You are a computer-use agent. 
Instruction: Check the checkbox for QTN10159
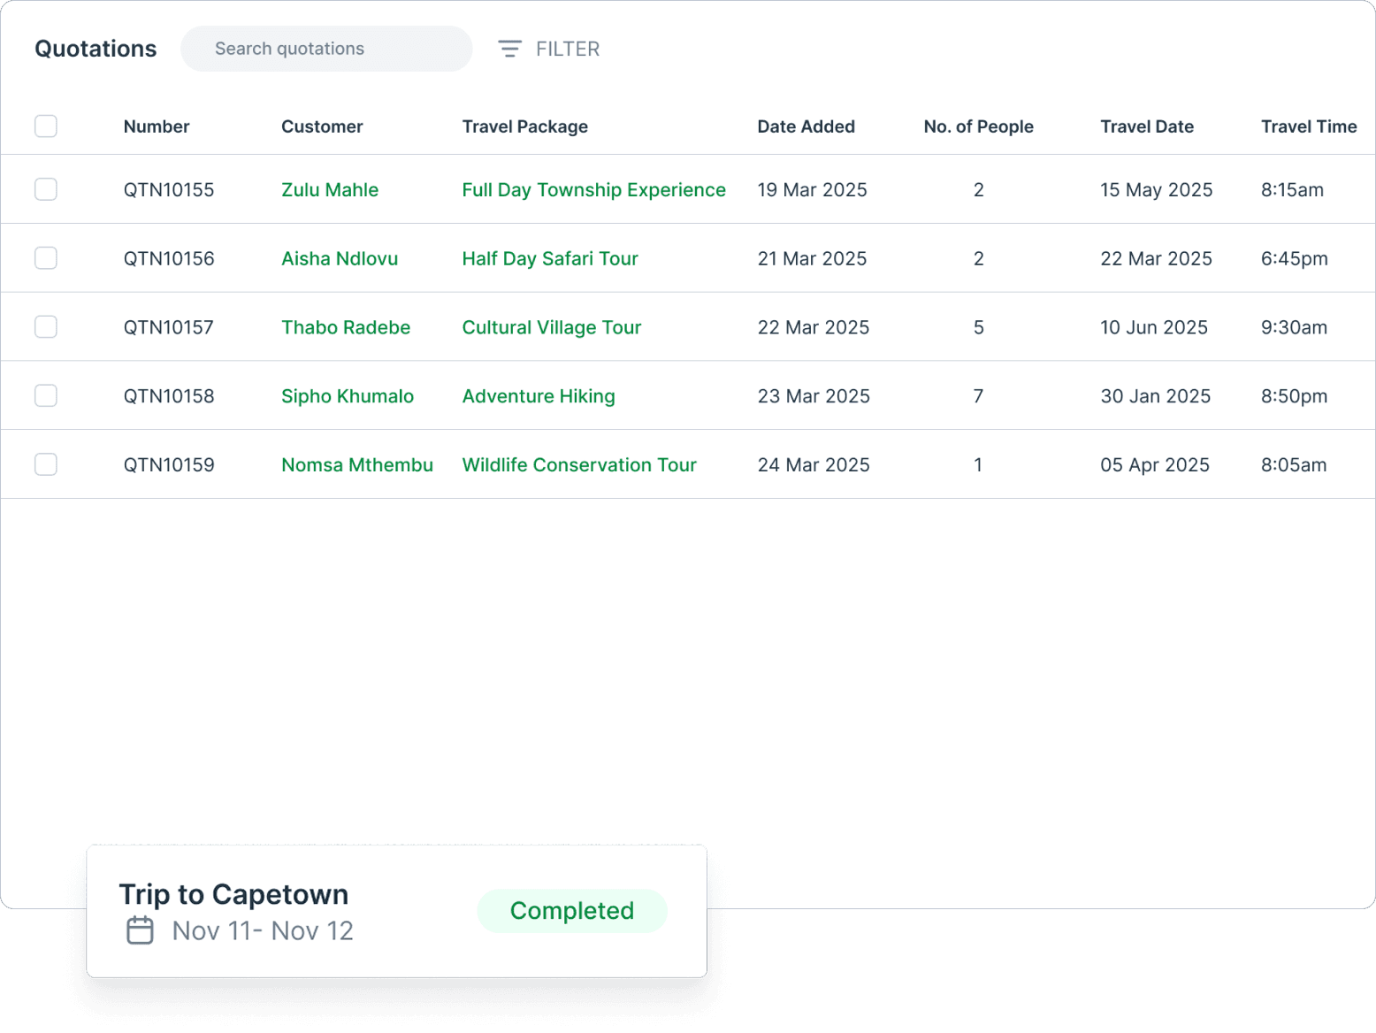tap(45, 463)
